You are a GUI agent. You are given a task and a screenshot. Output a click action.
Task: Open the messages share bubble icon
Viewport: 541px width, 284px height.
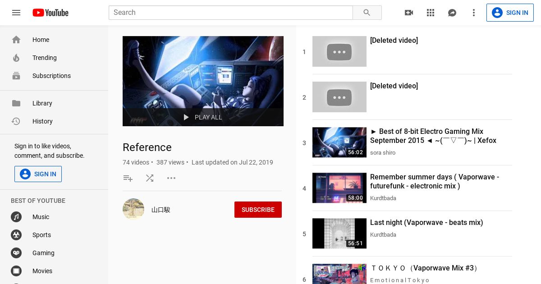[452, 13]
